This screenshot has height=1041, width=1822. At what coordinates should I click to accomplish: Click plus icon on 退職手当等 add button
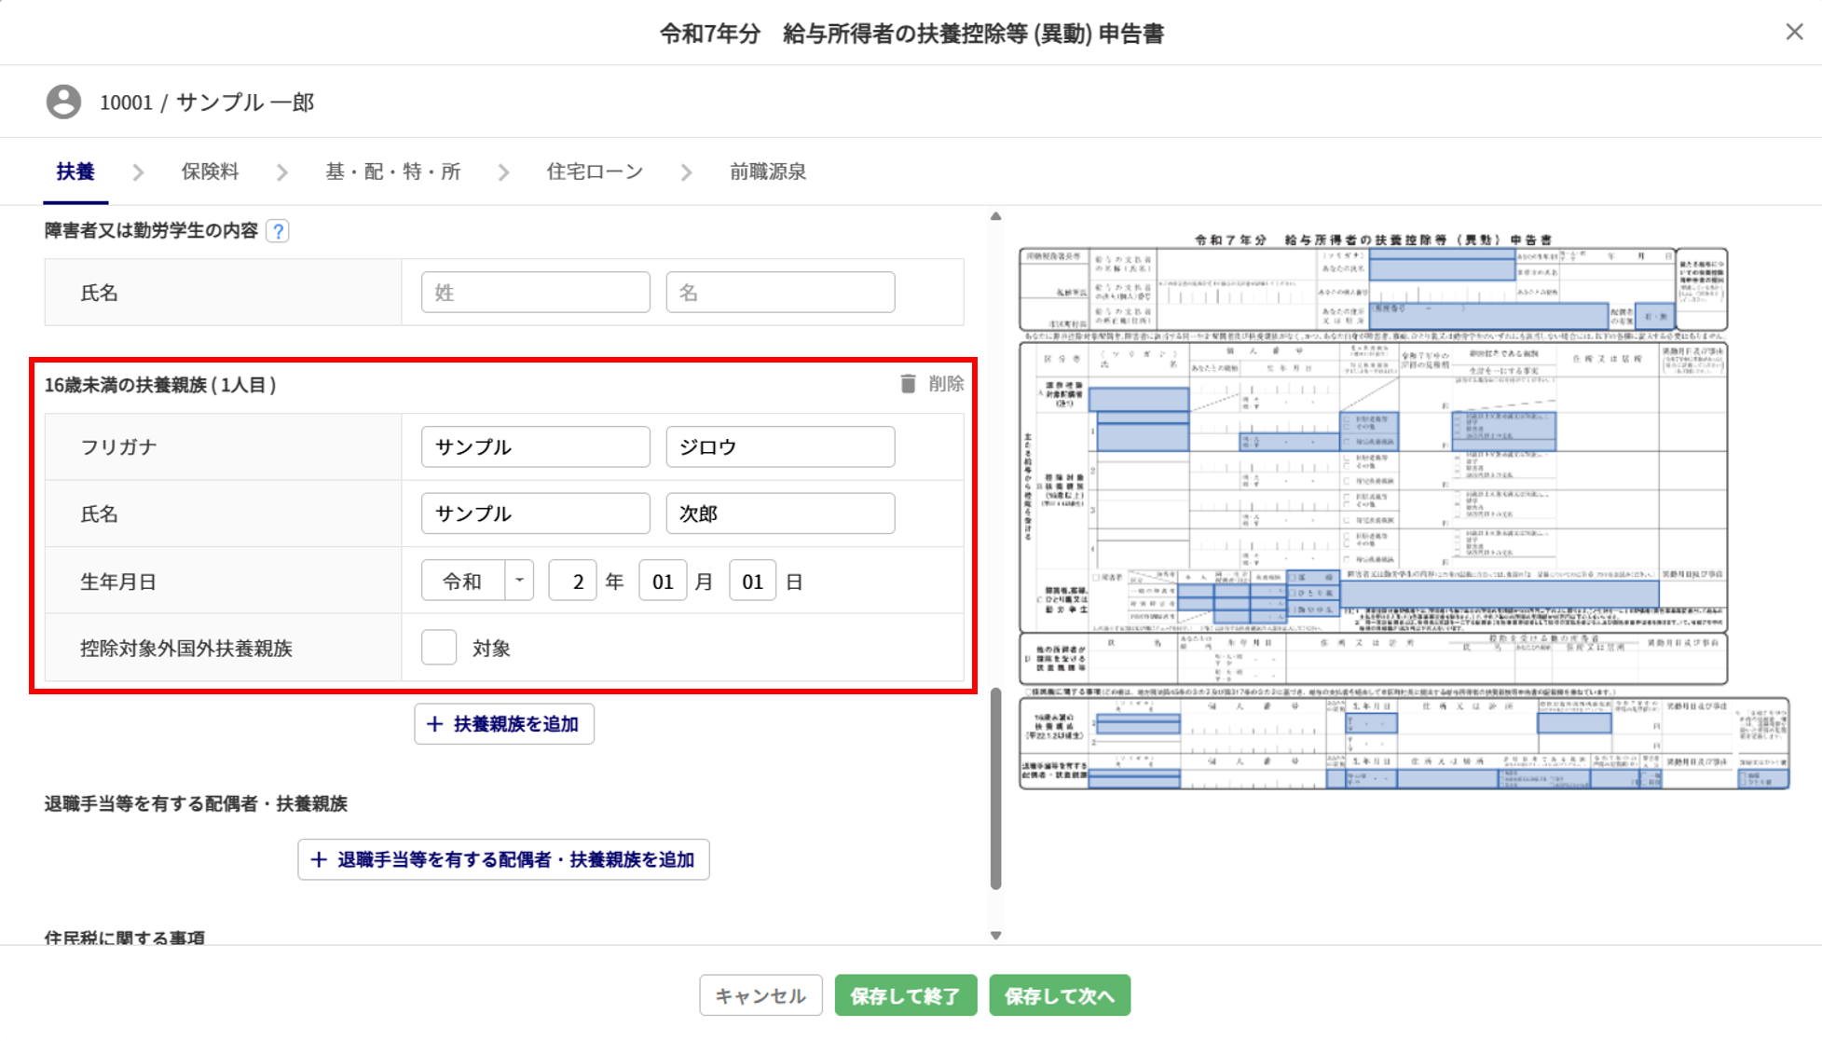click(x=319, y=859)
